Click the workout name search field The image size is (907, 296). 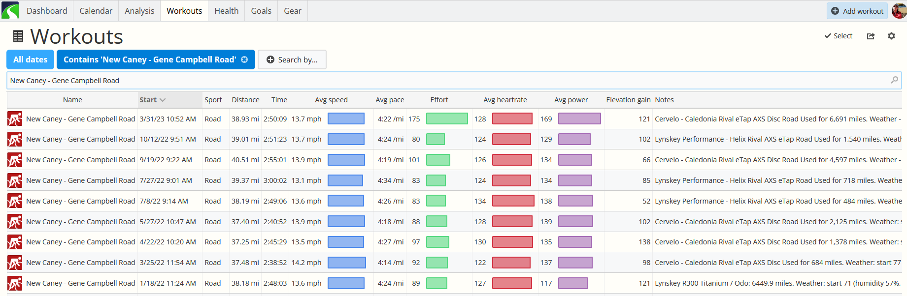pyautogui.click(x=443, y=81)
